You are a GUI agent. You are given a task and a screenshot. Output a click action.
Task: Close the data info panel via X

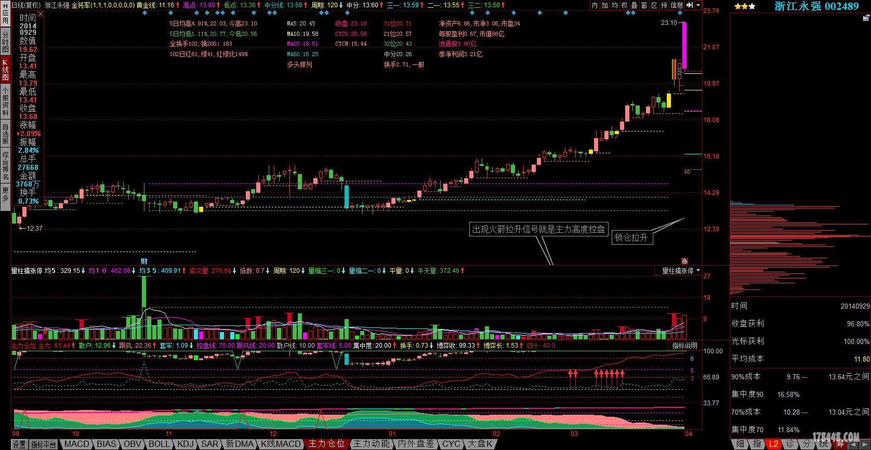pyautogui.click(x=41, y=15)
